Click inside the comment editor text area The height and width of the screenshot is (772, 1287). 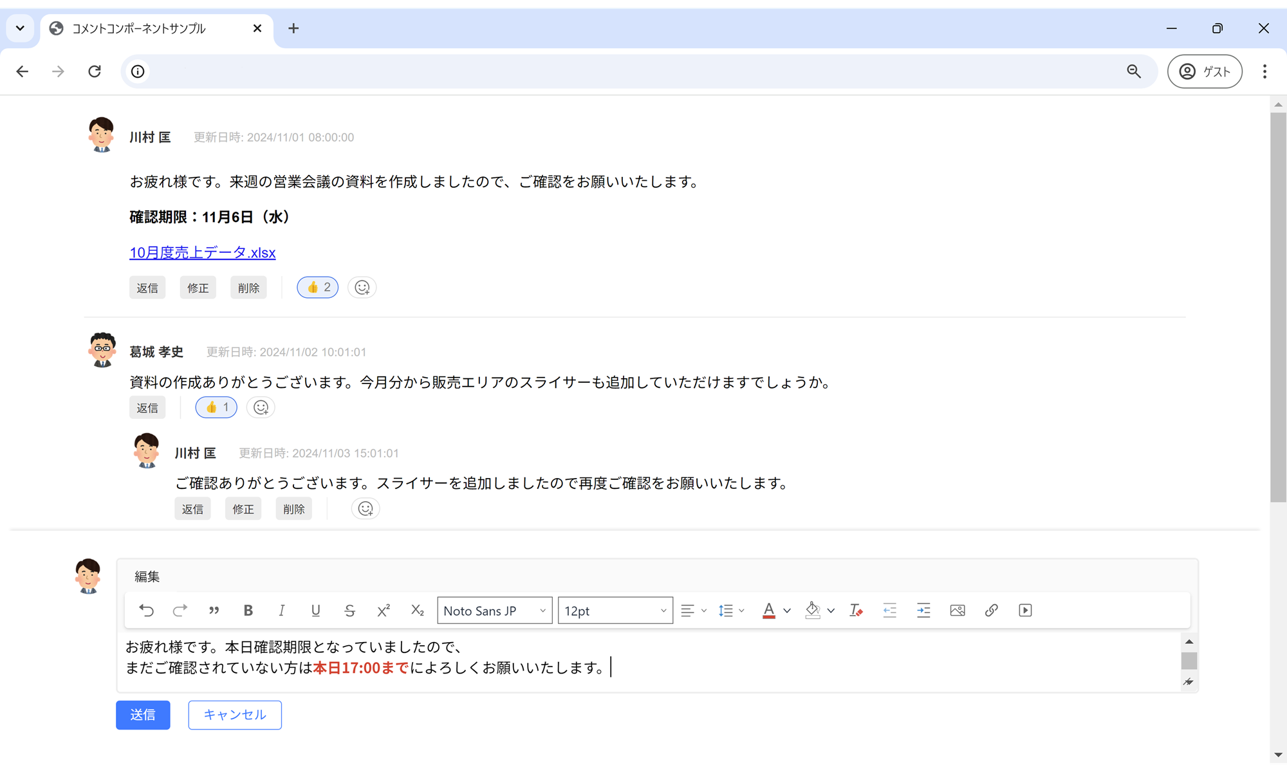649,661
